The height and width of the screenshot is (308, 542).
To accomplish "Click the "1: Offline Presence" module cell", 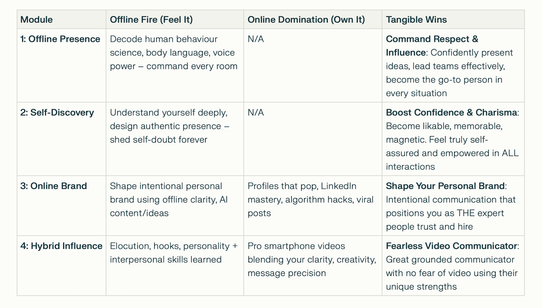I will [60, 39].
